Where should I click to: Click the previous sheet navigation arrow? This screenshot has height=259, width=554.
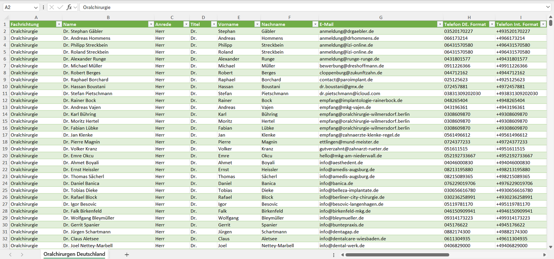pyautogui.click(x=10, y=254)
